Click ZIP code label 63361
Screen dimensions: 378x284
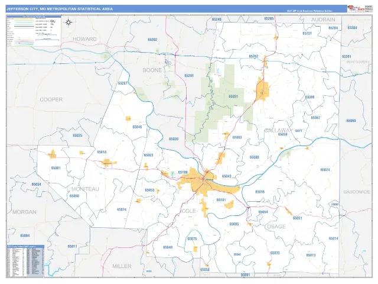coord(347,57)
